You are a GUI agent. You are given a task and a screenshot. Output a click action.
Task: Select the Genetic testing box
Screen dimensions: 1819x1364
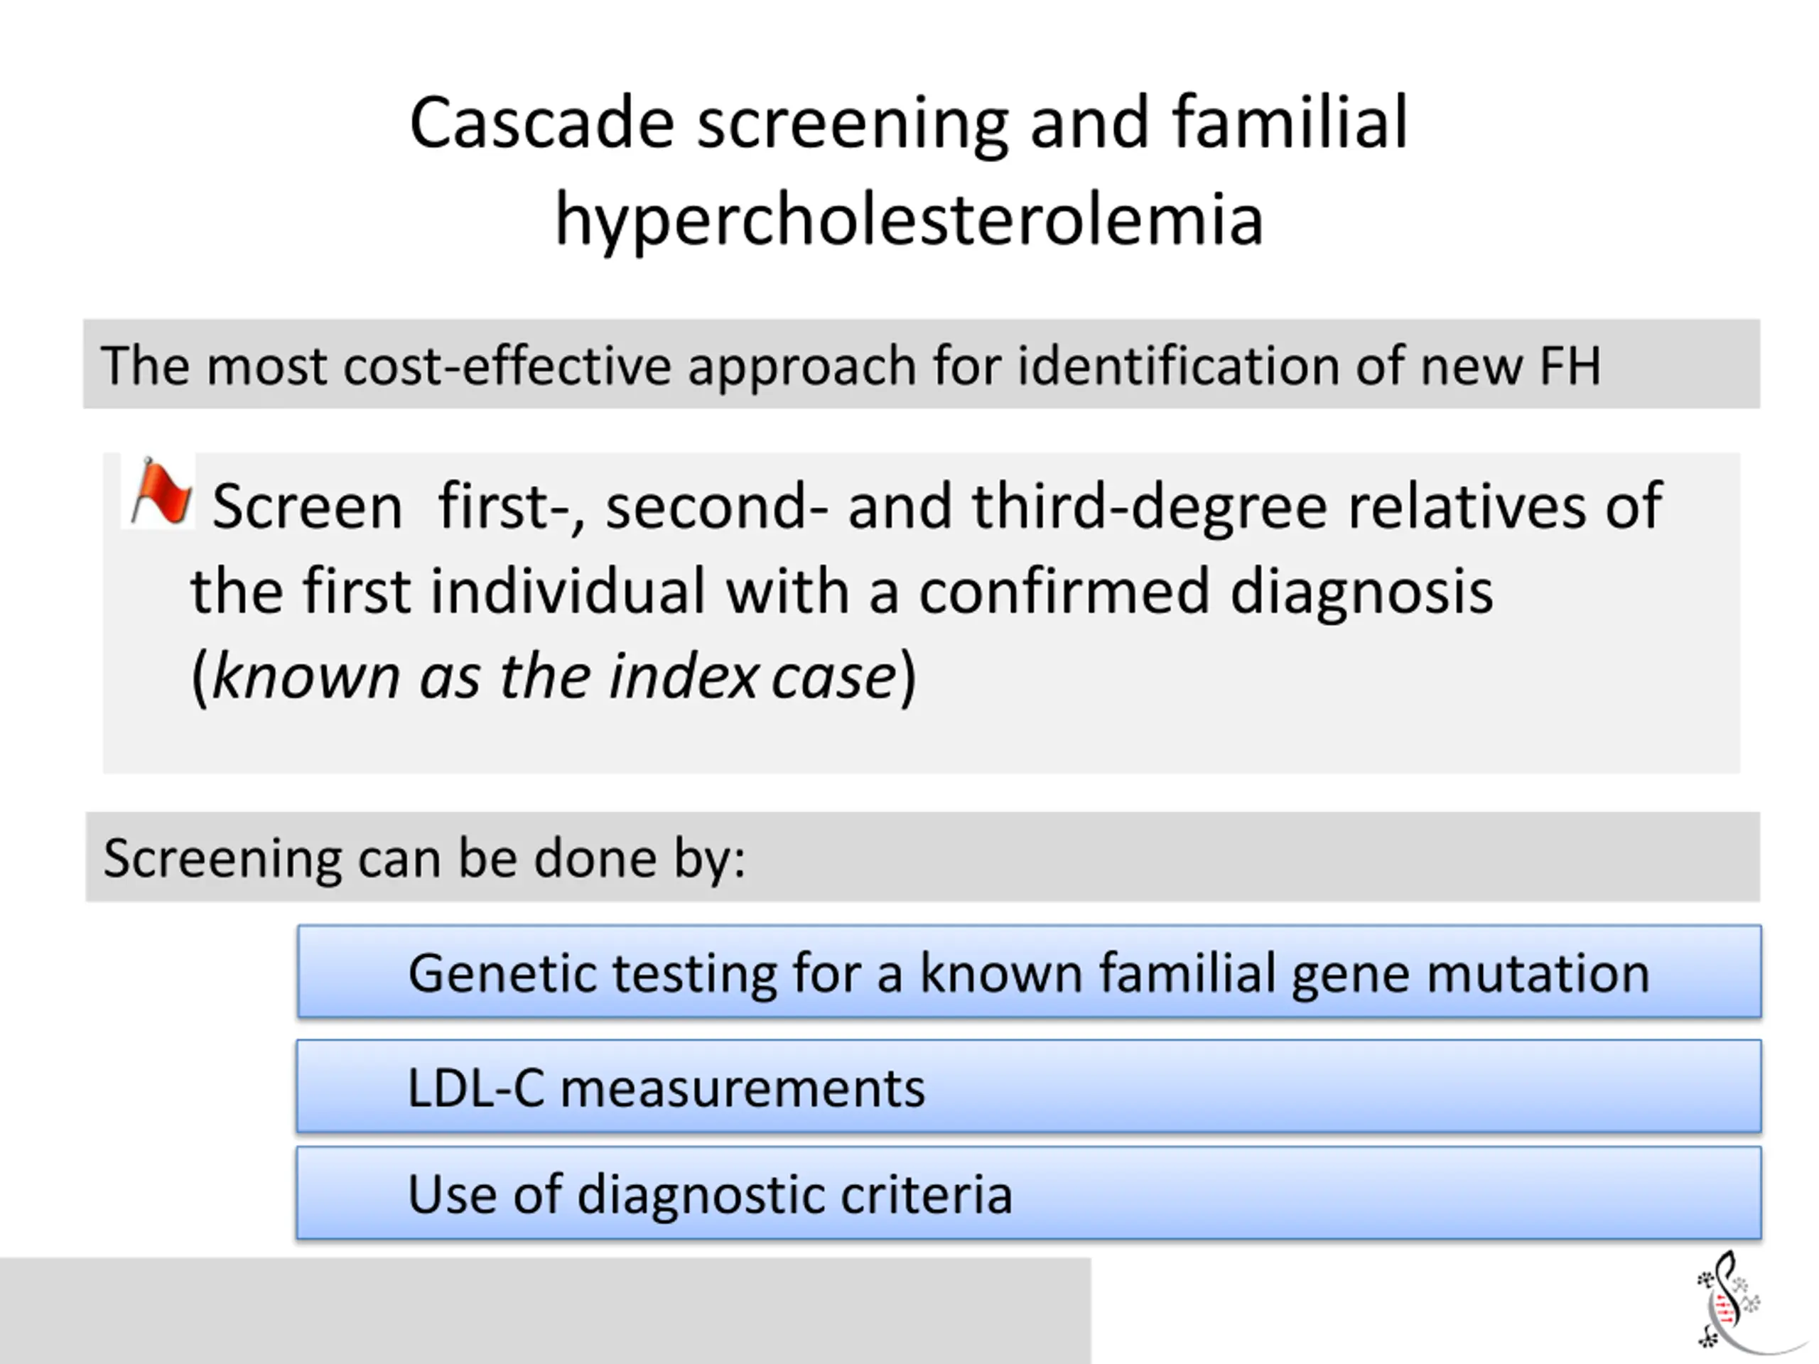tap(1029, 972)
